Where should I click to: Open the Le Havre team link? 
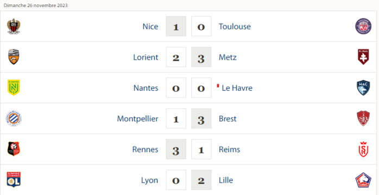point(237,88)
